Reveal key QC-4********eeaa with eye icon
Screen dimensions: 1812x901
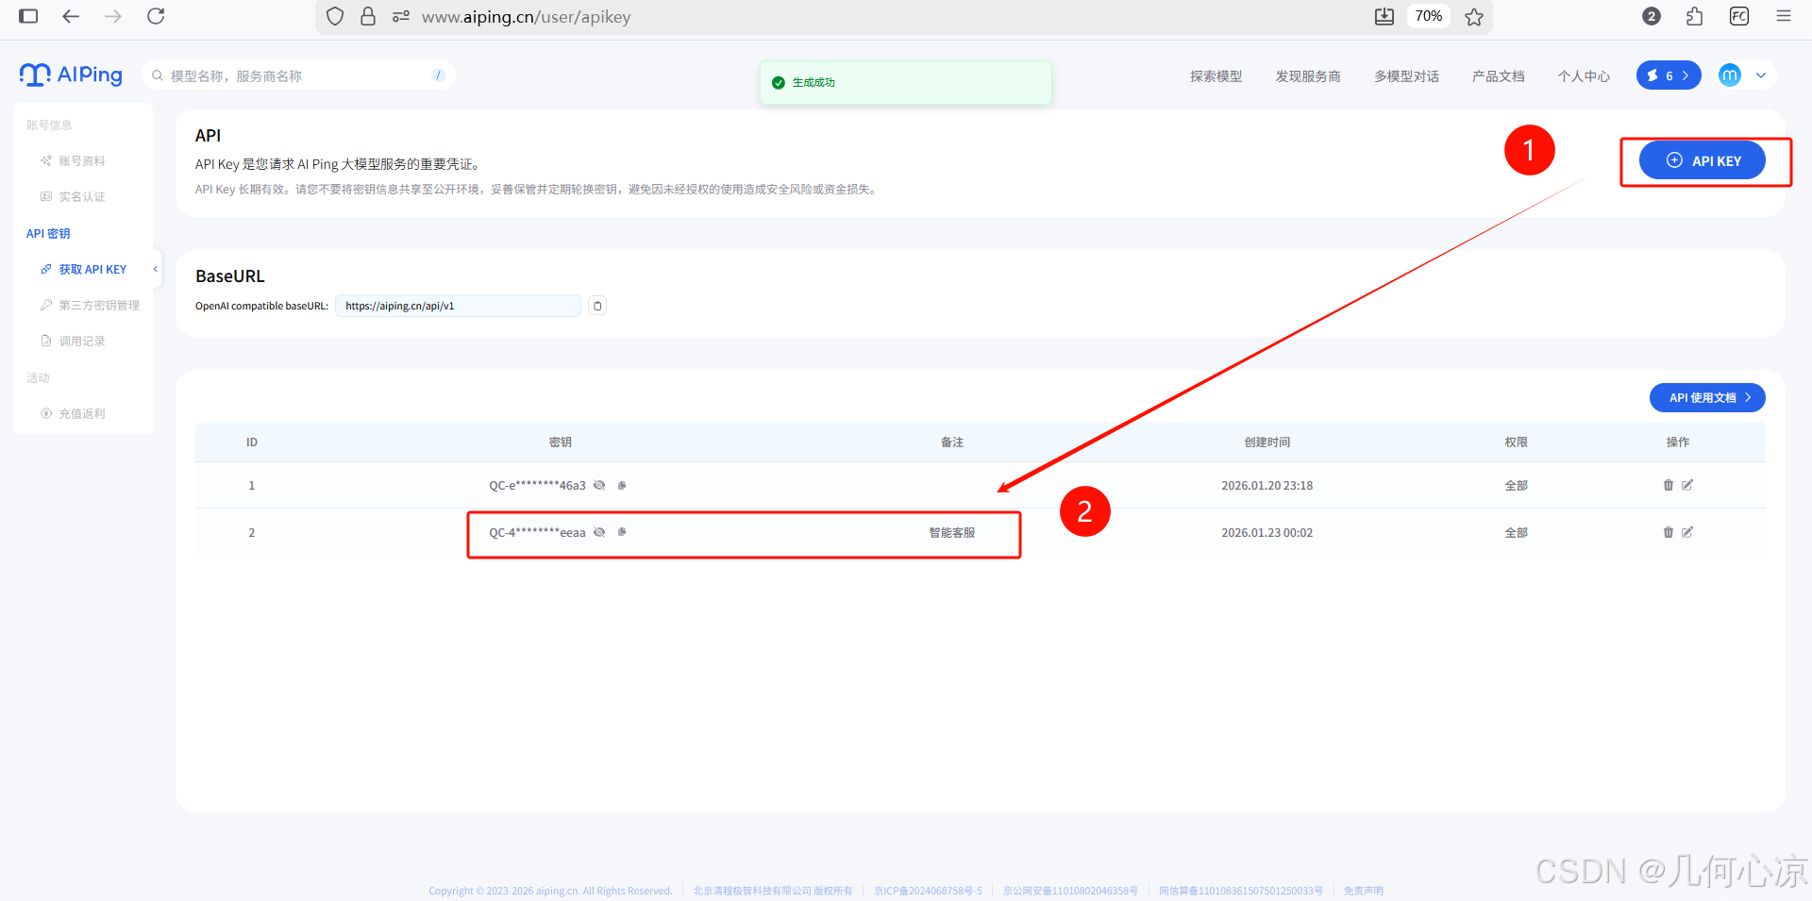click(x=599, y=532)
